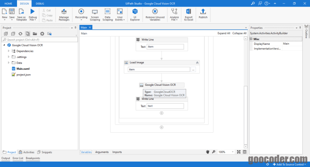Open Screen Scraping tool
Viewport: 310px width, 167px height.
click(95, 15)
